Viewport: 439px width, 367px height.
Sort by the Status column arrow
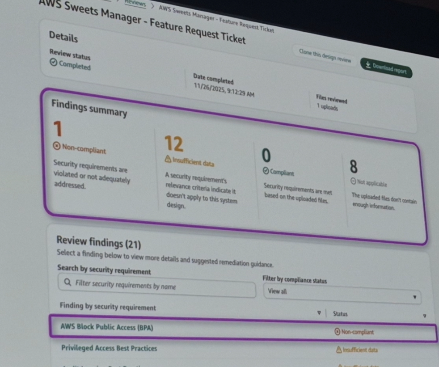[424, 316]
